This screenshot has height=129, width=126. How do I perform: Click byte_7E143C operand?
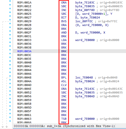tap(85, 89)
